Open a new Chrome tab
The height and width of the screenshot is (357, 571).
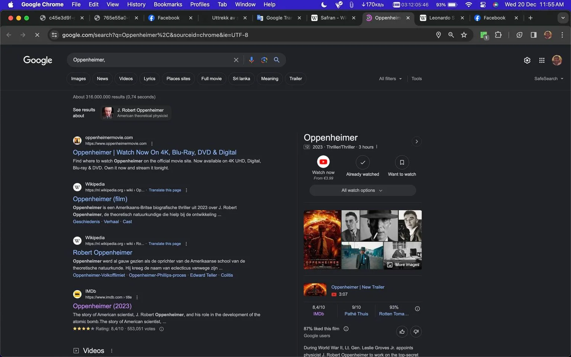point(530,18)
